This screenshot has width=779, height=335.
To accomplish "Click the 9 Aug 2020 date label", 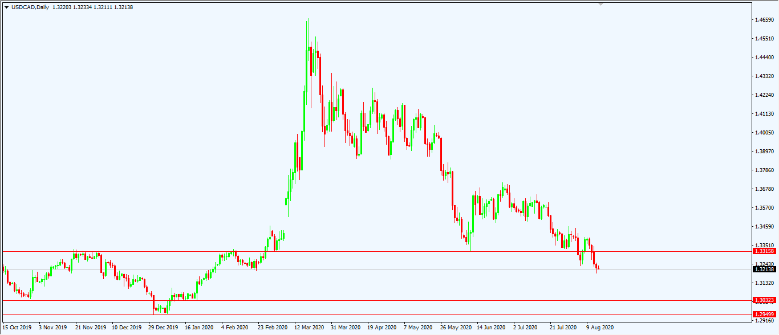I will tap(600, 328).
